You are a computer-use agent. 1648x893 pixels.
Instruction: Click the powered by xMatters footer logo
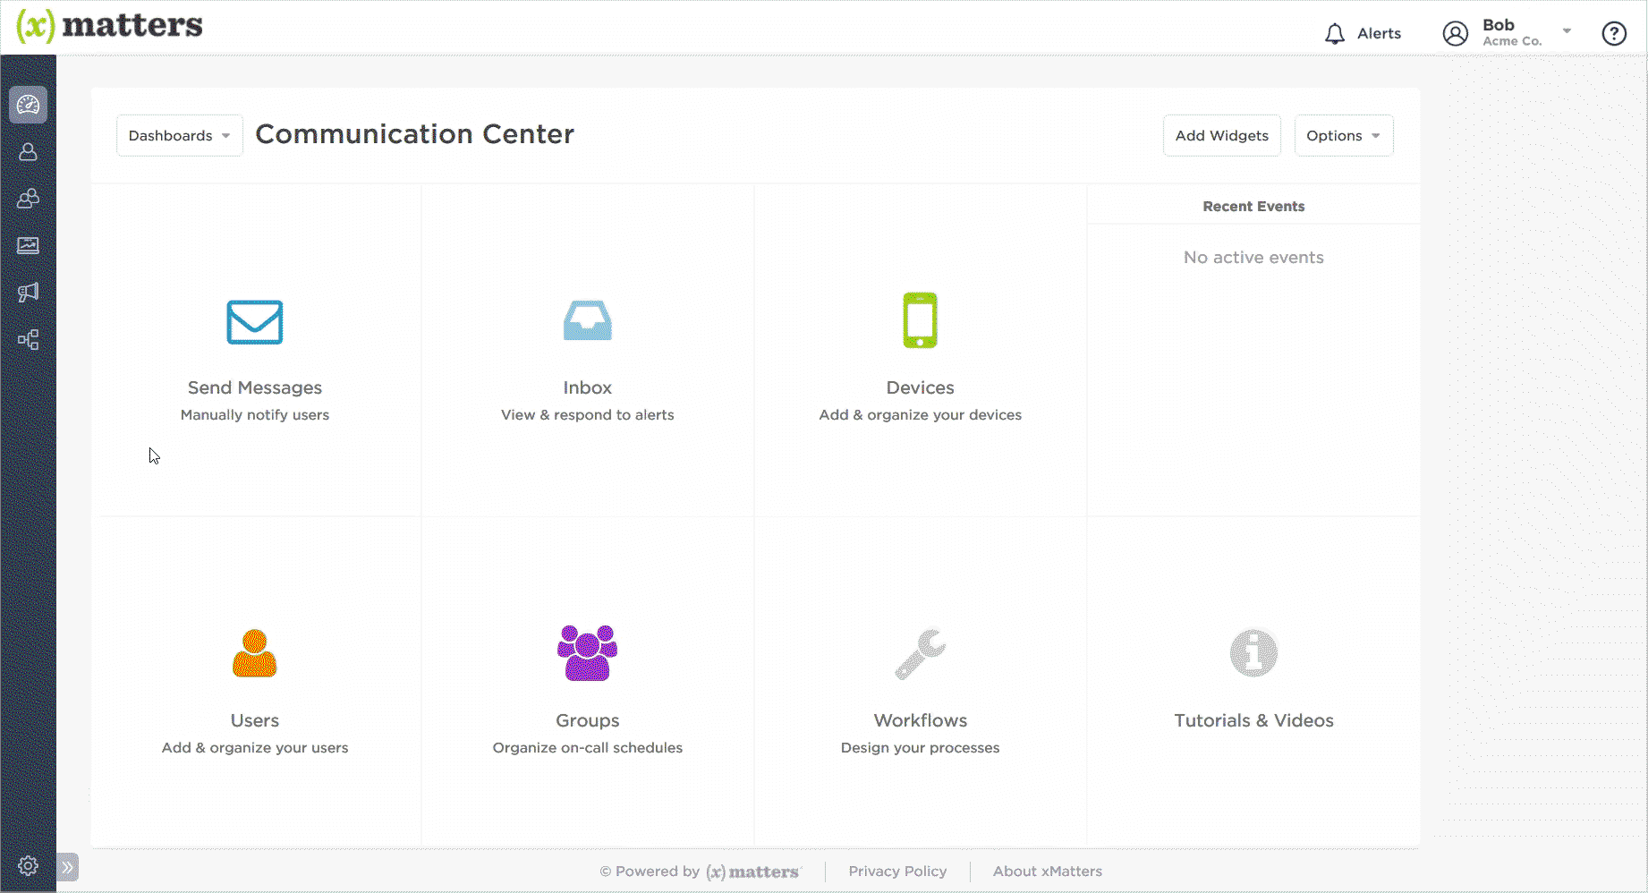[753, 872]
